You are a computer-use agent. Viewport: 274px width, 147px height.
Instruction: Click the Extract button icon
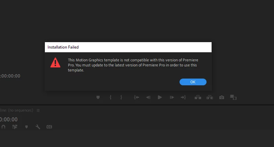[x=210, y=97]
